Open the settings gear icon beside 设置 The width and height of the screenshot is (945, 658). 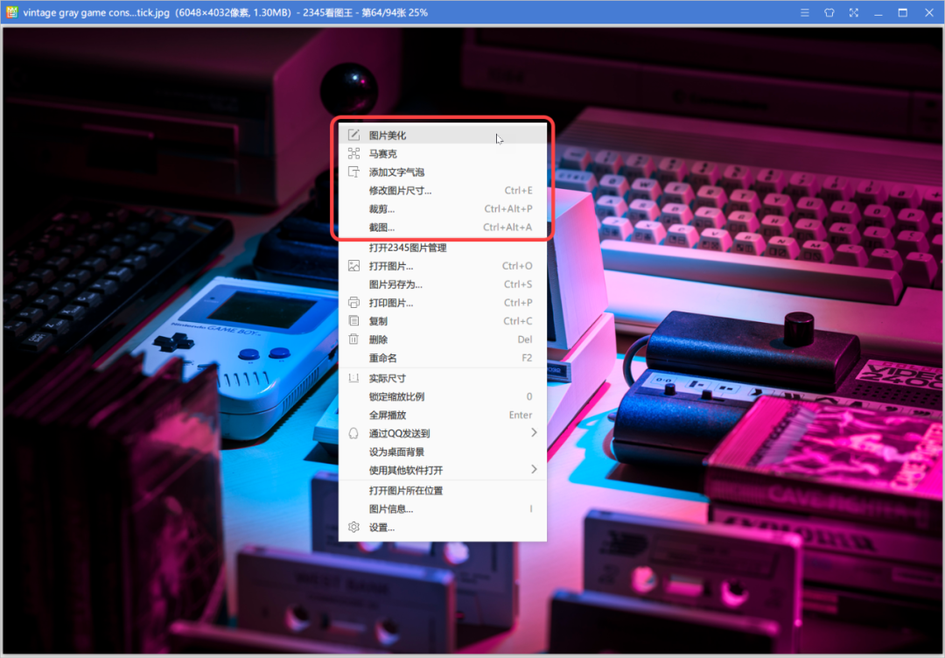tap(353, 527)
